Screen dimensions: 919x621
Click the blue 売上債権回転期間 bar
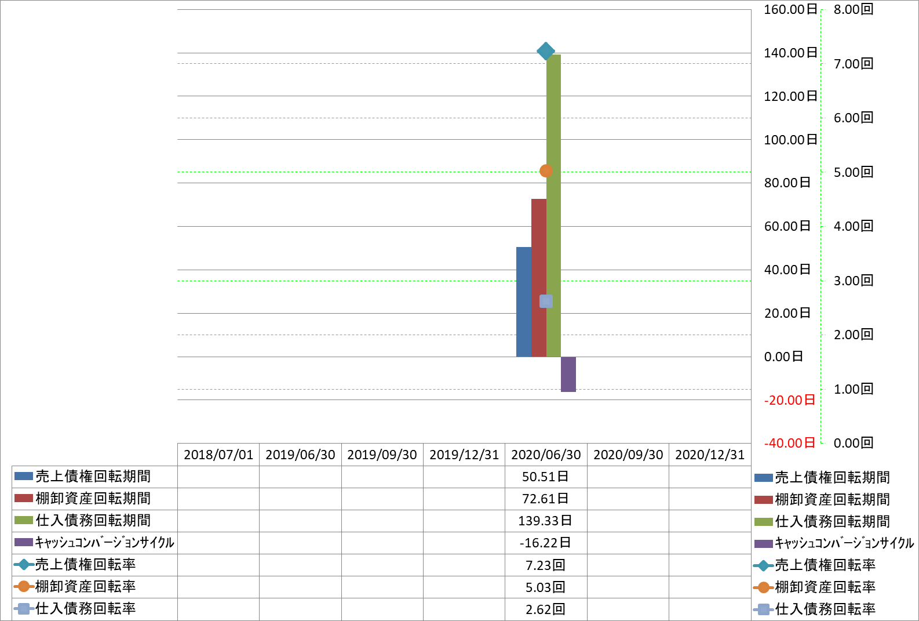coord(524,302)
